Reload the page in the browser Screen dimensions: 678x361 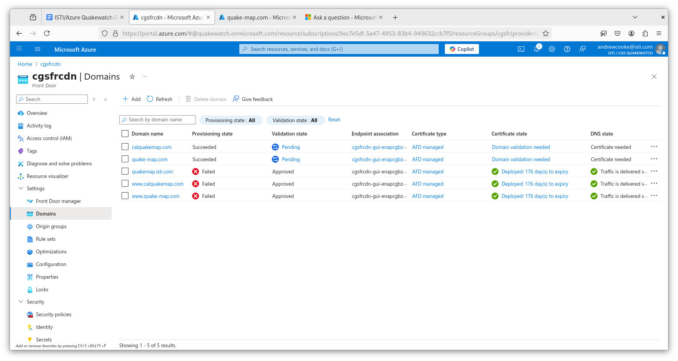pos(47,33)
